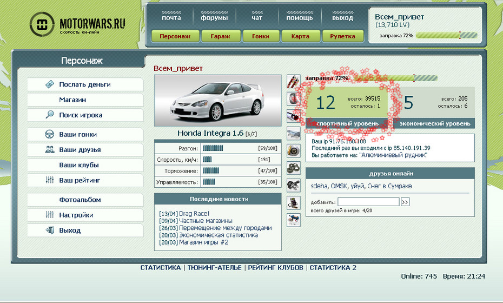
Task: Click the Всем_привет username in header box
Action: (x=399, y=17)
